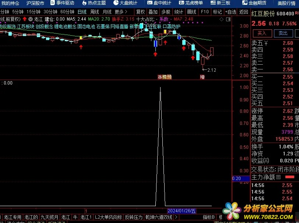
Task: Click the 0.20 axis value marker
Action: 241,179
